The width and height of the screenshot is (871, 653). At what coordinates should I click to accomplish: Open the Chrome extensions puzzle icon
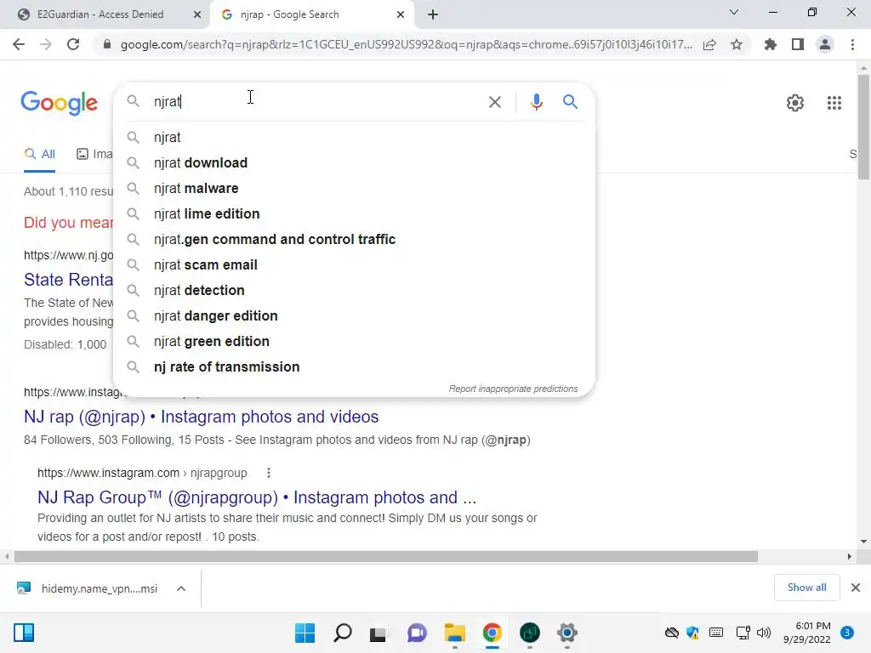tap(770, 44)
